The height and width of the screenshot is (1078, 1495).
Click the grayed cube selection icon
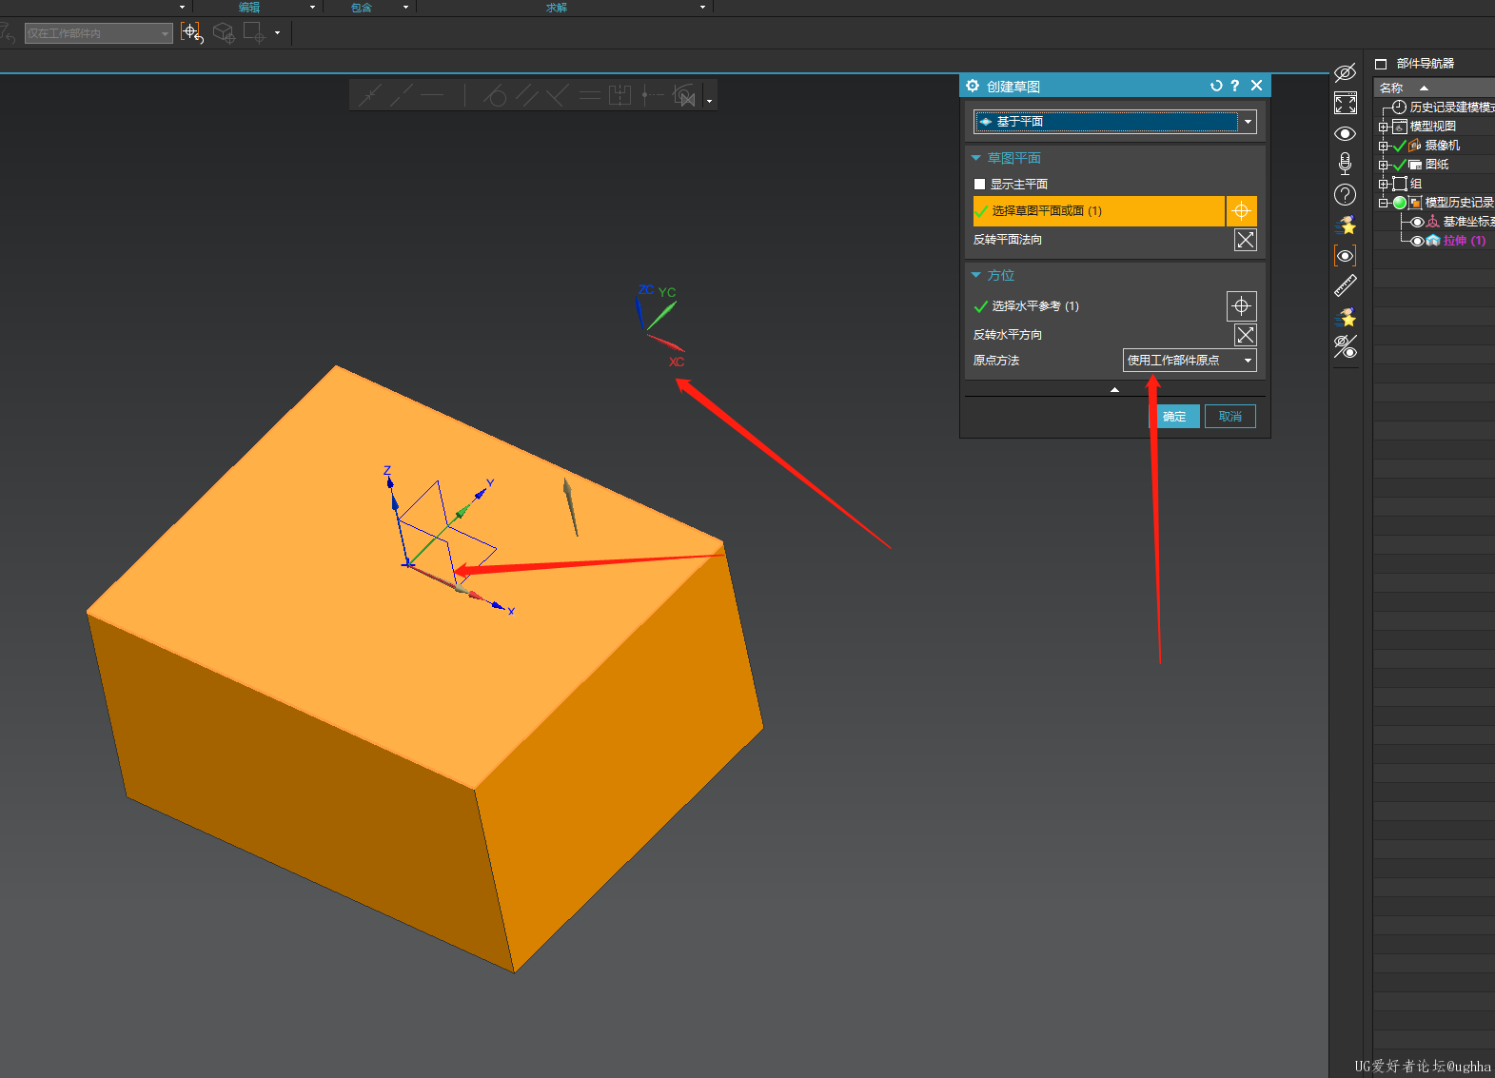(224, 33)
